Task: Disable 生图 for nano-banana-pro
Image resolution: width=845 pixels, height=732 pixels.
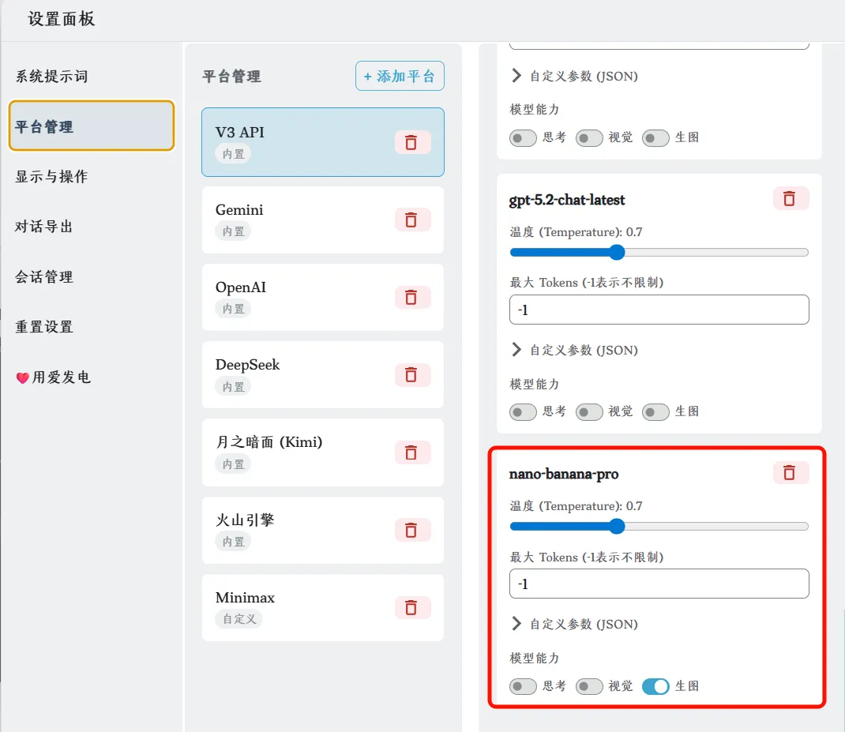Action: pos(655,686)
